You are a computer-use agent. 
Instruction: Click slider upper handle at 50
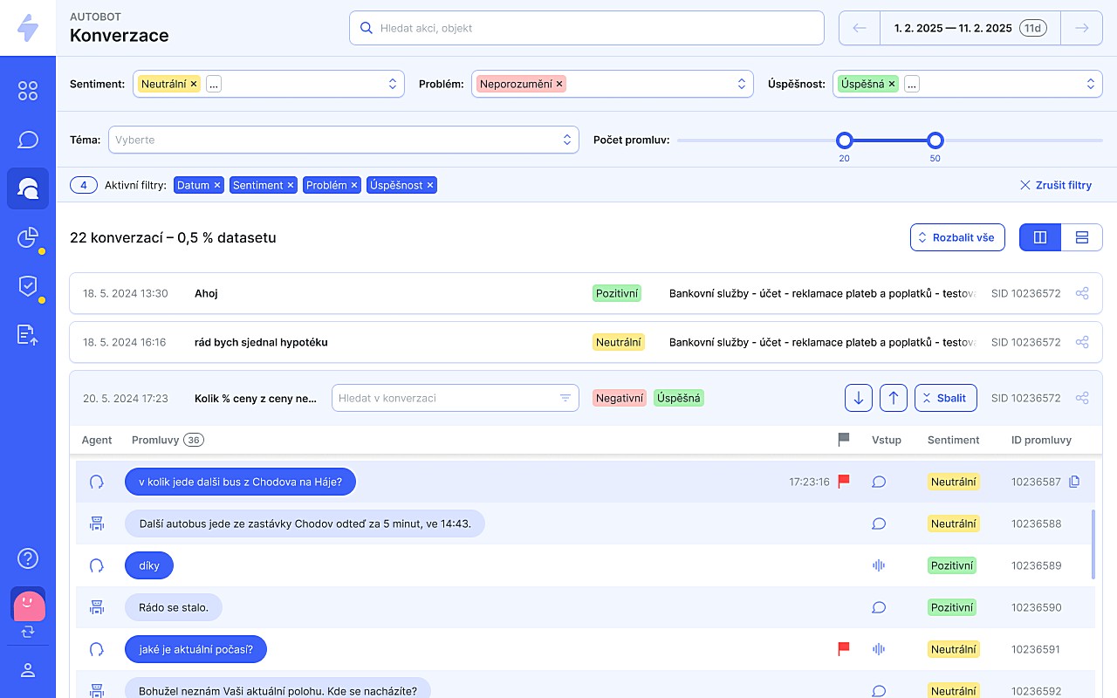pyautogui.click(x=935, y=140)
